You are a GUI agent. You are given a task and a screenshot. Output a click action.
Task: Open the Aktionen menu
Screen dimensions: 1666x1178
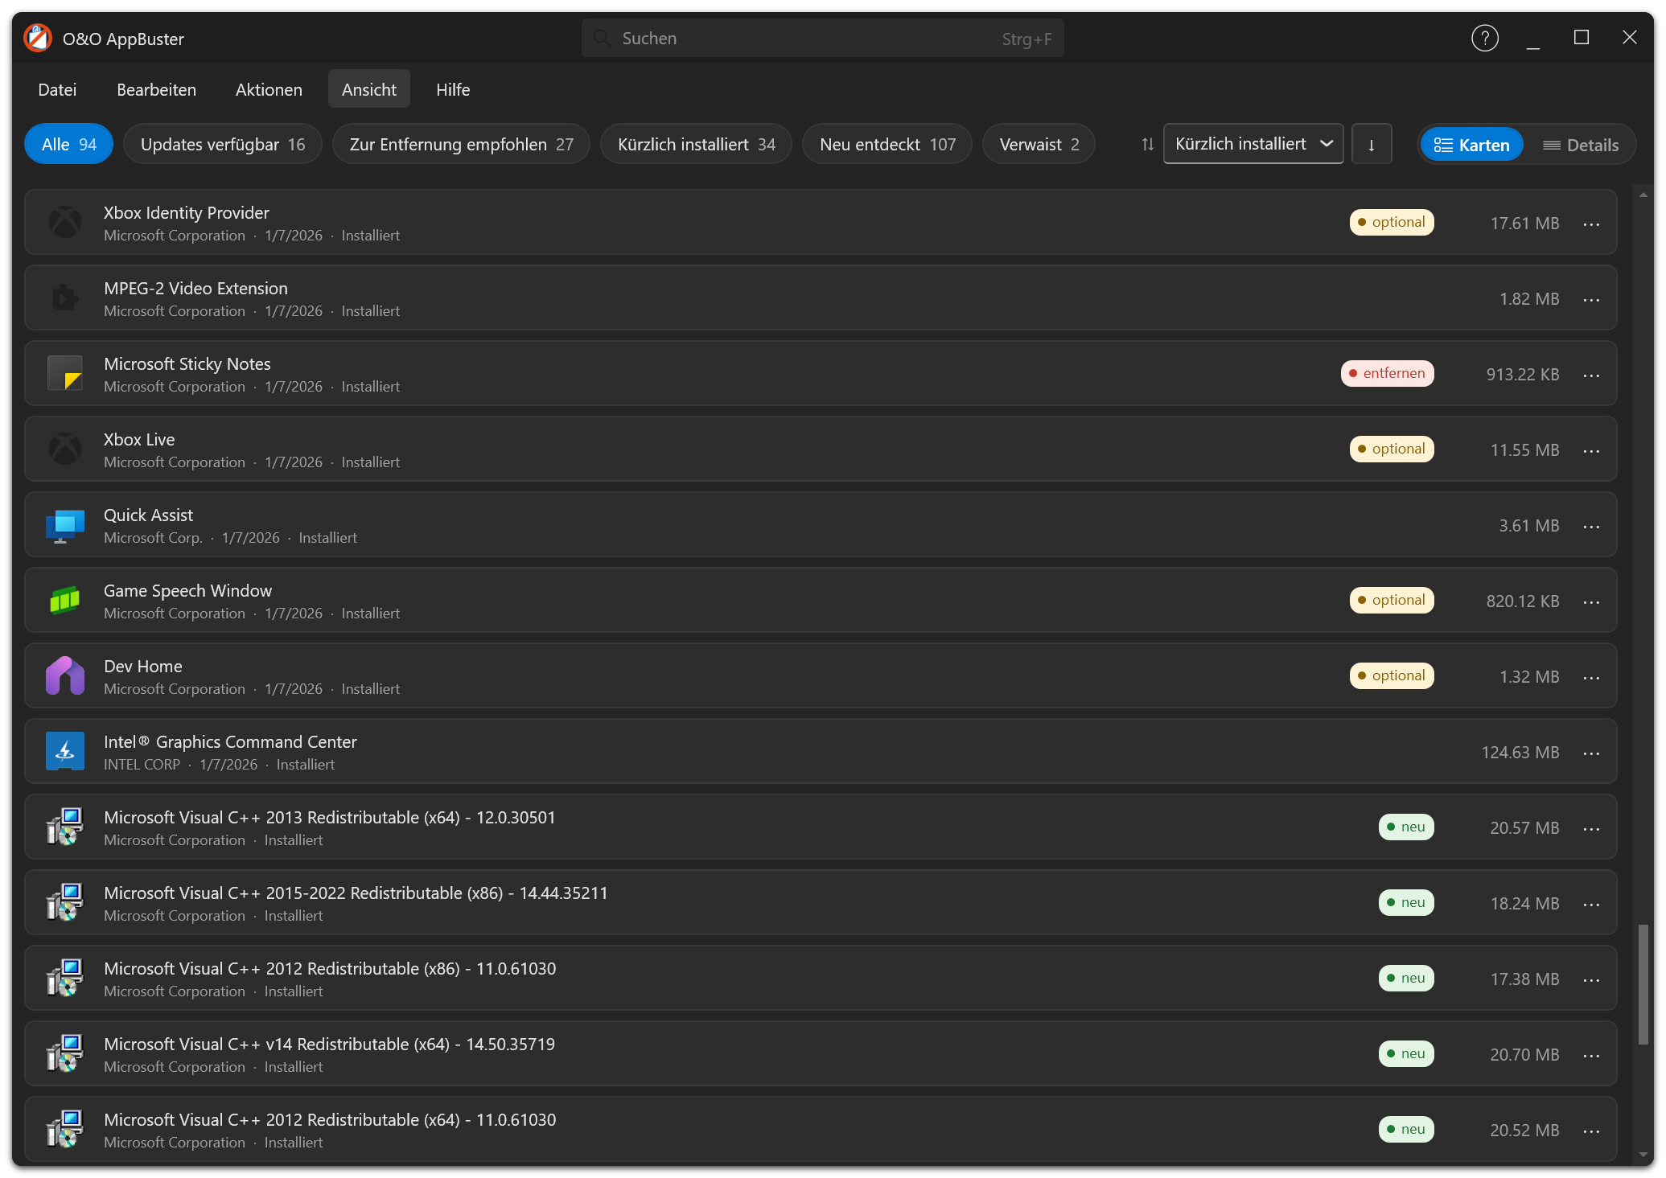[269, 89]
